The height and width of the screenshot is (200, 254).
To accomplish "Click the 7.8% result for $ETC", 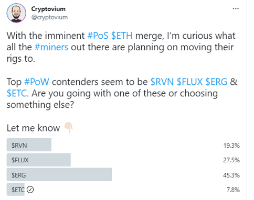I will [233, 190].
